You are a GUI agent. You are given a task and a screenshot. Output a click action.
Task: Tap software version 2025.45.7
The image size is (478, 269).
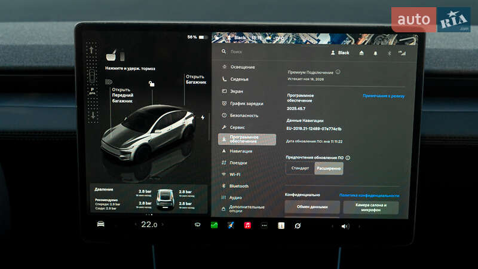pos(296,109)
